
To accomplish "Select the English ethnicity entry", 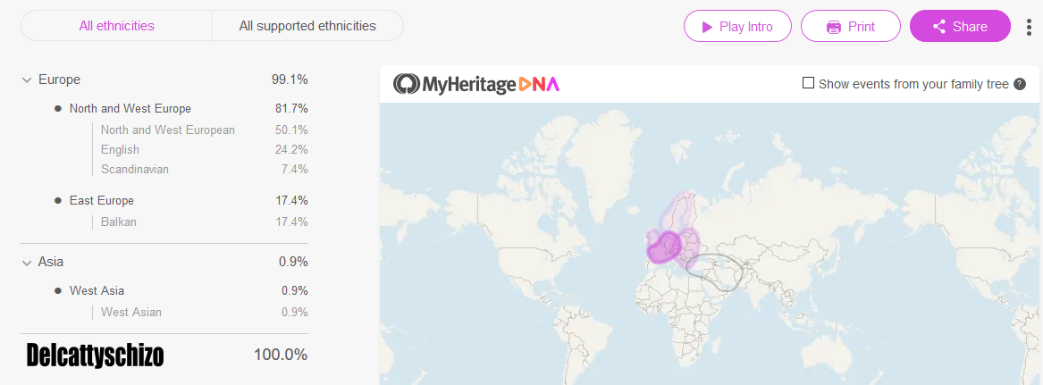I will point(120,149).
